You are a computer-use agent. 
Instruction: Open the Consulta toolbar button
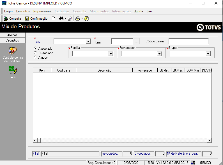tap(12, 19)
